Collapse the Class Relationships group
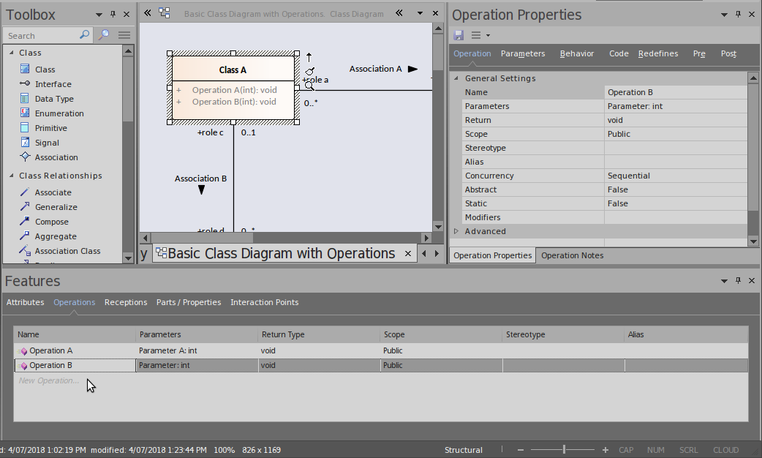This screenshot has width=762, height=458. [x=12, y=176]
